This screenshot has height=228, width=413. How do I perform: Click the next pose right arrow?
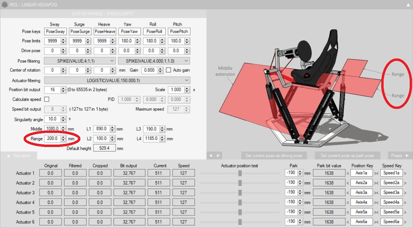[x=218, y=155]
